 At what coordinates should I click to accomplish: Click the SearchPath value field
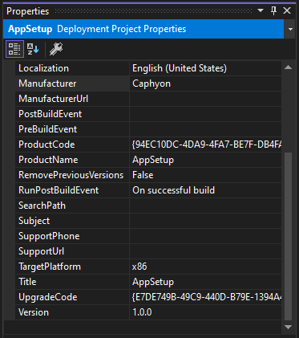tap(205, 206)
